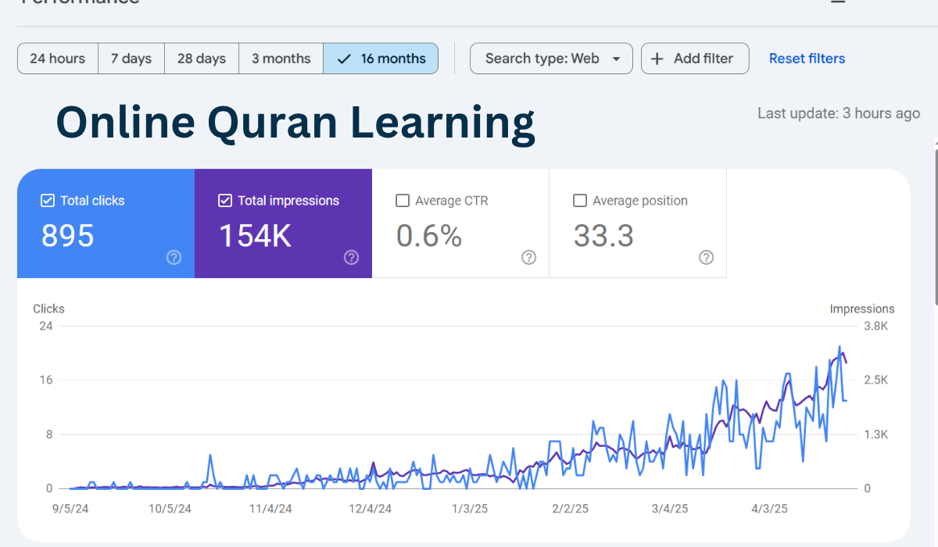938x547 pixels.
Task: Click the help icon on Average position card
Action: [x=706, y=257]
